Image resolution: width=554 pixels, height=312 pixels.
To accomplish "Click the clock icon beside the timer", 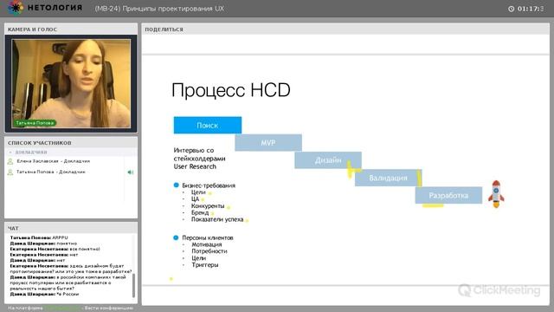I will pos(511,9).
